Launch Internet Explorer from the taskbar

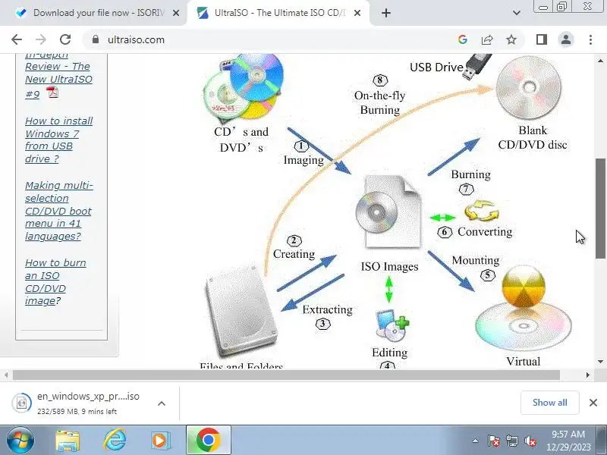(115, 441)
